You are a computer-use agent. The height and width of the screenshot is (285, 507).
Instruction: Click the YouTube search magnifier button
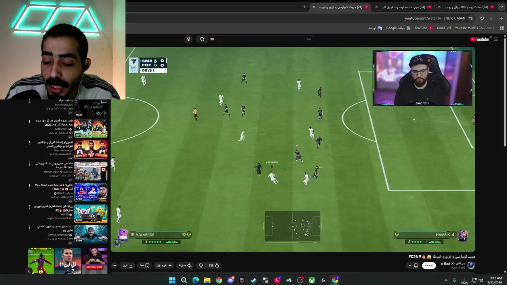point(202,39)
